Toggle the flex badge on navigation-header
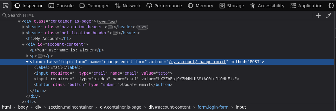This screenshot has height=111, width=336. pos(142,27)
